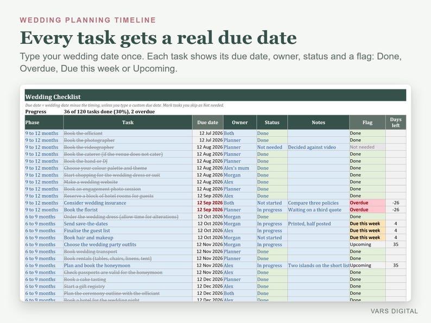Click the Flag column header
This screenshot has height=323, width=431.
tap(367, 122)
